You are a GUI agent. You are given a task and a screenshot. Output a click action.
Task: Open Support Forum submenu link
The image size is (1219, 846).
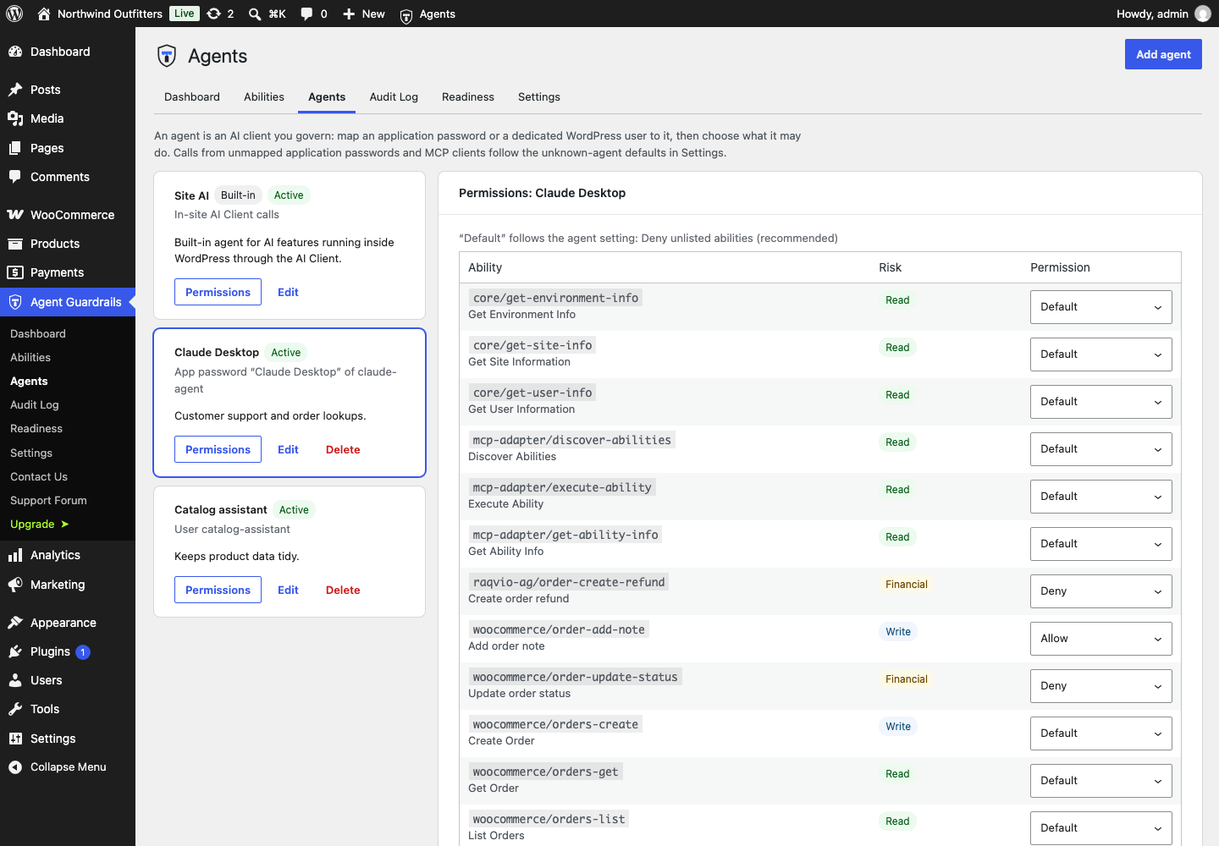(x=48, y=501)
